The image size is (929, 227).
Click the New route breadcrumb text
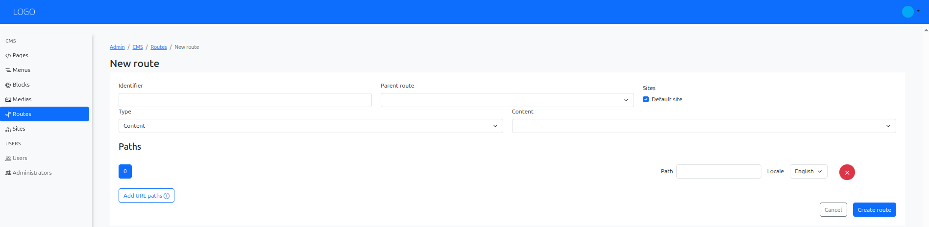[x=187, y=47]
